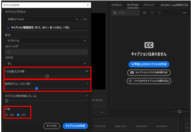Image resolution: width=191 pixels, height=132 pixels.
Task: Click the minimum duration value 3
Action: [x=87, y=83]
